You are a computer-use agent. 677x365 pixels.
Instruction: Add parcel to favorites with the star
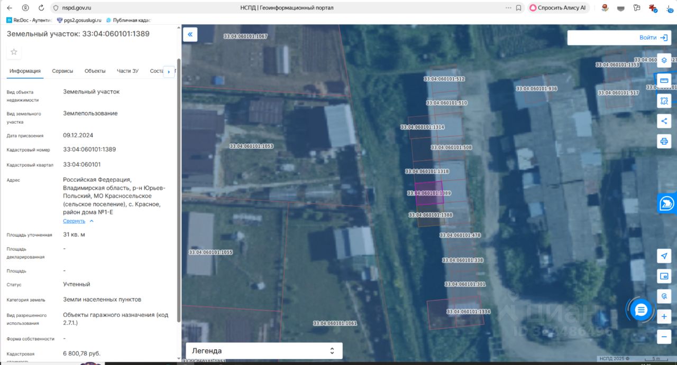pyautogui.click(x=14, y=52)
